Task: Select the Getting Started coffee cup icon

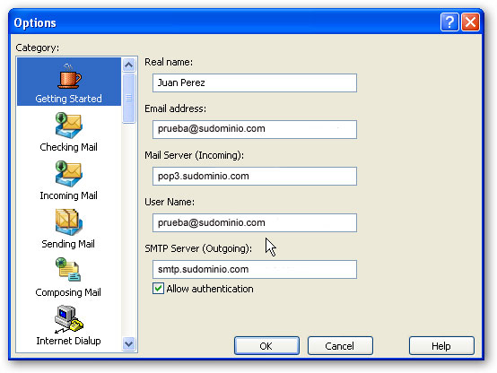Action: [x=69, y=76]
